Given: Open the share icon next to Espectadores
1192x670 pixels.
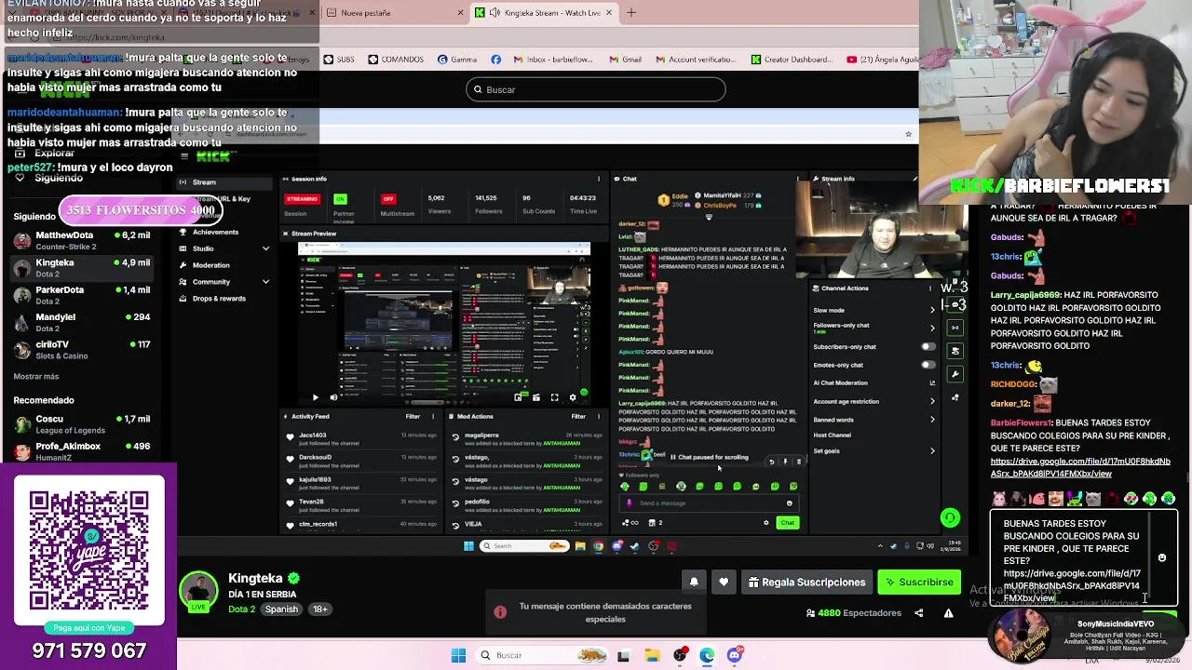Looking at the screenshot, I should click(918, 613).
